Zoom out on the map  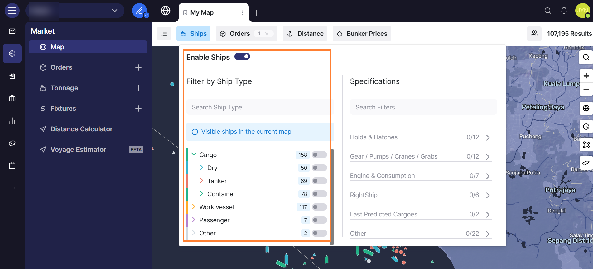[x=586, y=90]
